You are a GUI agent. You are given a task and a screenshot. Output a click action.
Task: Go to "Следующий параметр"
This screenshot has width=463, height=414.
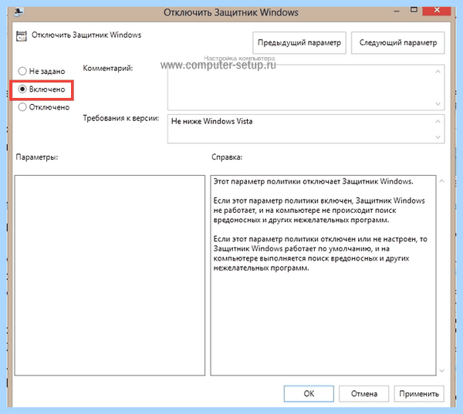[x=397, y=42]
